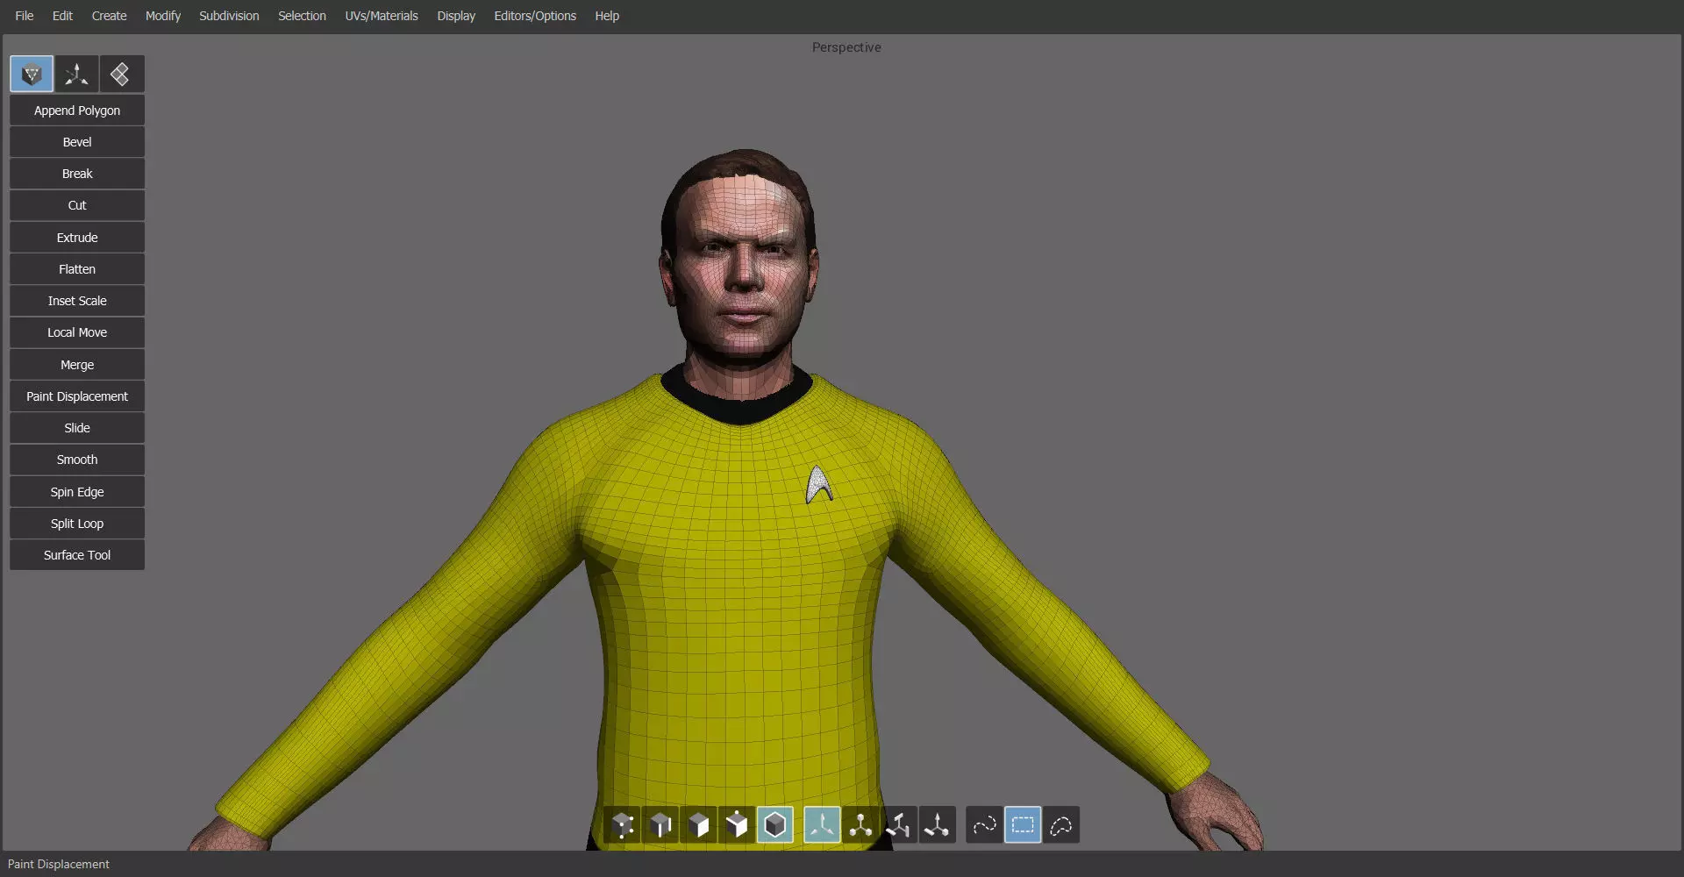1684x877 pixels.
Task: Open the Modify menu
Action: (163, 16)
